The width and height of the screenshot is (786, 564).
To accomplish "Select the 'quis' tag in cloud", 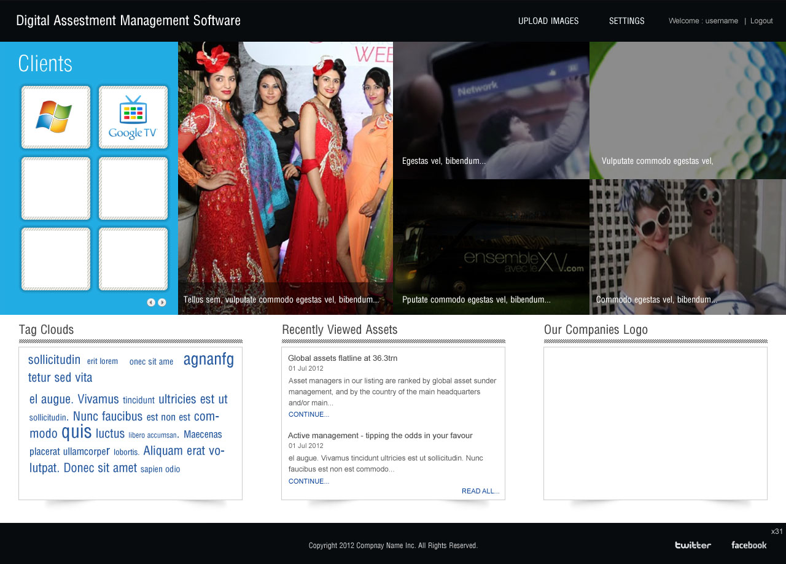I will (77, 431).
